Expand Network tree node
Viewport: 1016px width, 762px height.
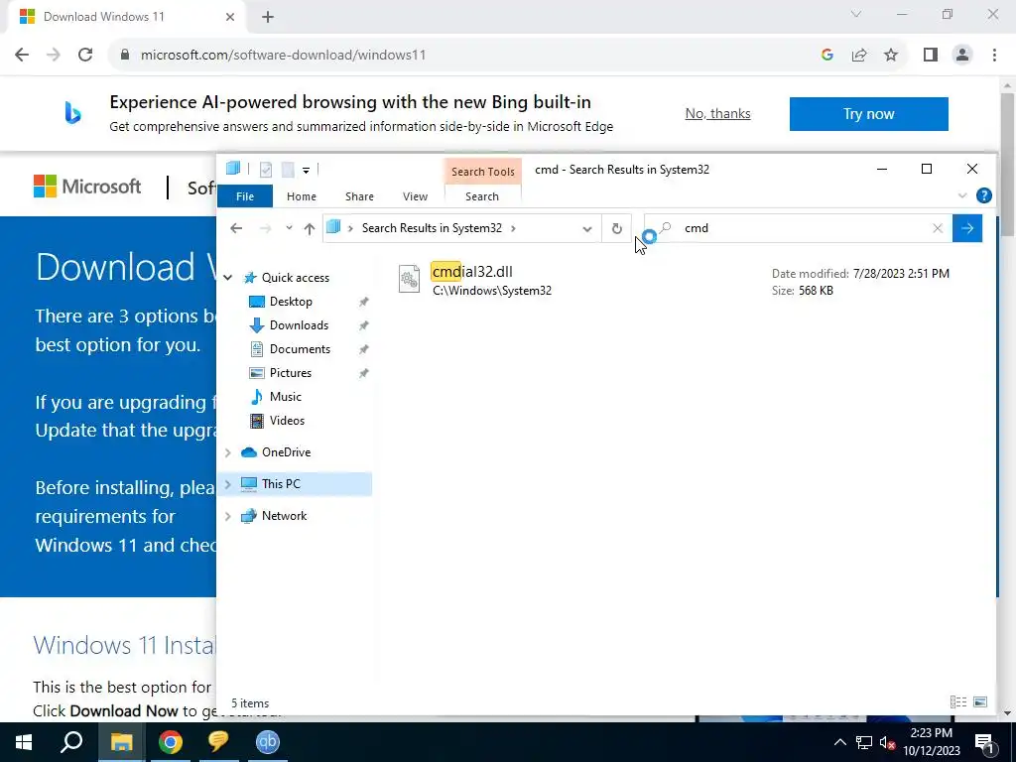point(228,516)
